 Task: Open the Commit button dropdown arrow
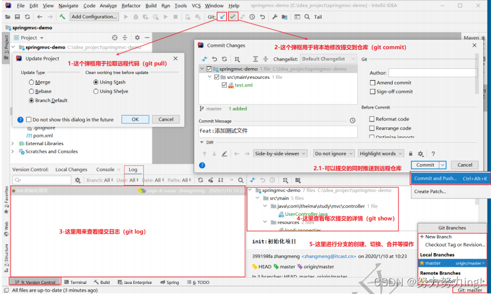click(442, 165)
